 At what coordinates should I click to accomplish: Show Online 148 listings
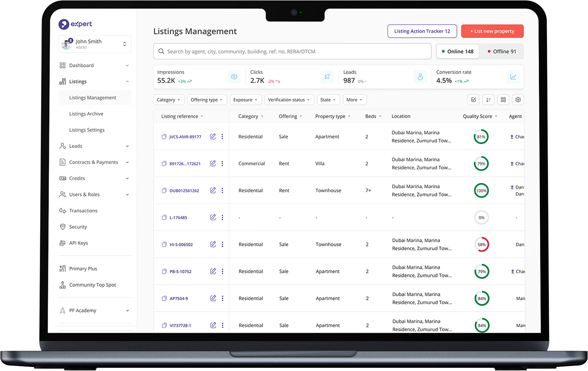tap(457, 52)
